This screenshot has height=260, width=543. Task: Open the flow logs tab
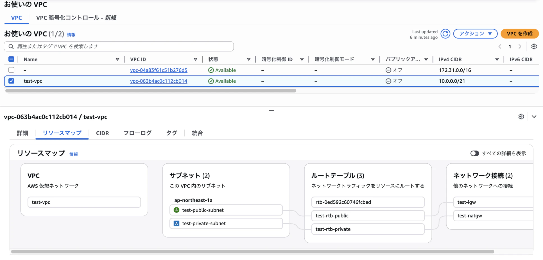137,133
